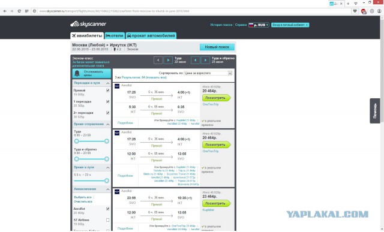Viewport: 384px width, 232px height.
Task: Click the Skyscanner logo
Action: pos(88,24)
